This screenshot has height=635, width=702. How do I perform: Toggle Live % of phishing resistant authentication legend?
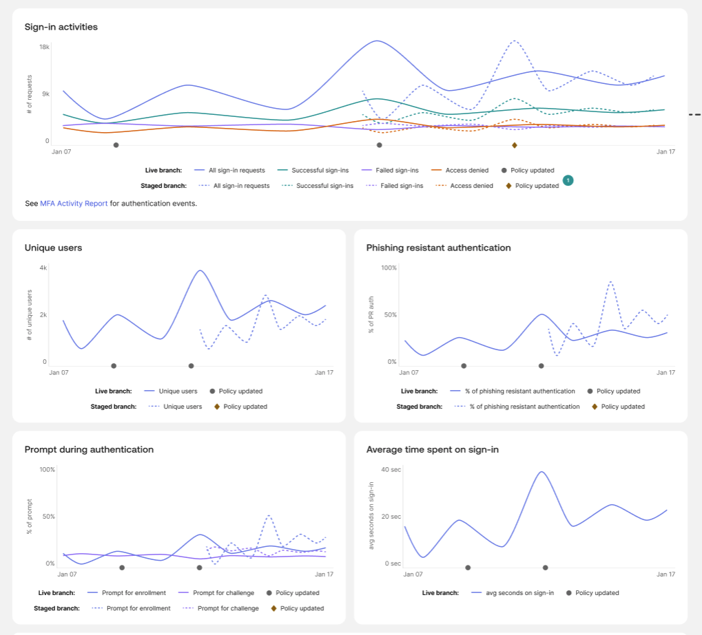[513, 391]
